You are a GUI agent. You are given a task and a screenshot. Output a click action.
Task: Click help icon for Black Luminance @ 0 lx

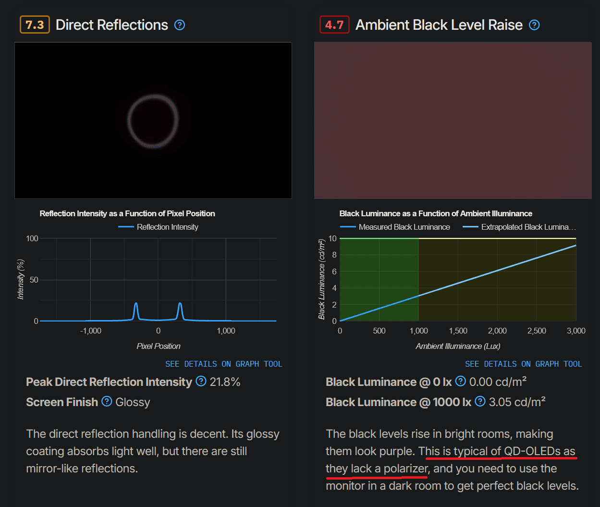(461, 382)
